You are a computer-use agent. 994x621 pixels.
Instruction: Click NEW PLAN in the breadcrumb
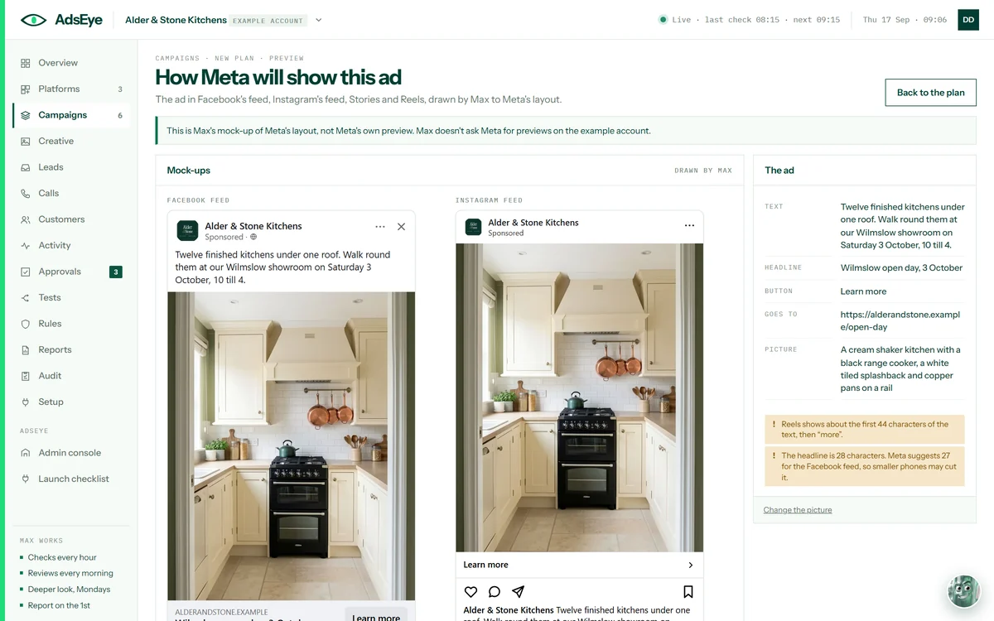pos(234,59)
